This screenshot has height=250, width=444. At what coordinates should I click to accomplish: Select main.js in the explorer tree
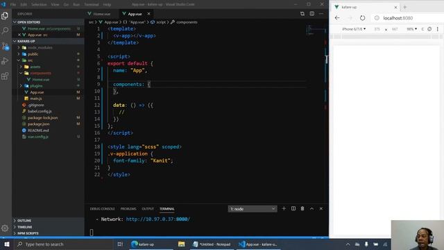point(36,99)
